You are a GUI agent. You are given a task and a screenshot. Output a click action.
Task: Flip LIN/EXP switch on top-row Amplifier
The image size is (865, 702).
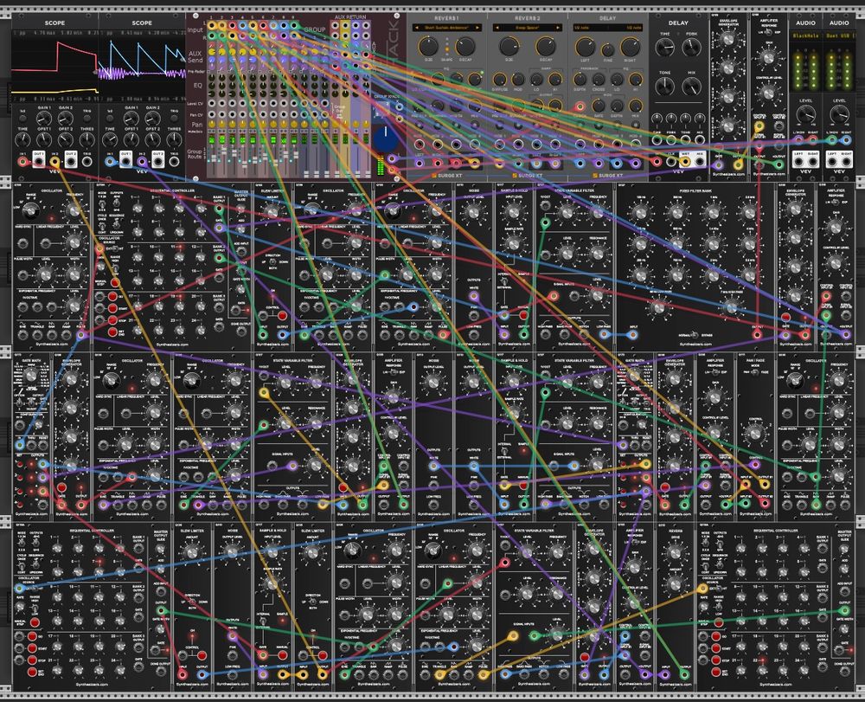point(767,33)
